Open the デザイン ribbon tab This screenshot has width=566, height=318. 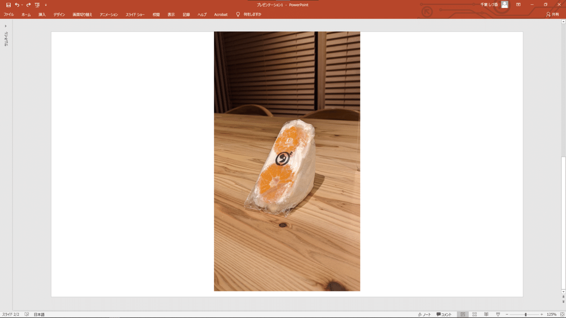59,15
